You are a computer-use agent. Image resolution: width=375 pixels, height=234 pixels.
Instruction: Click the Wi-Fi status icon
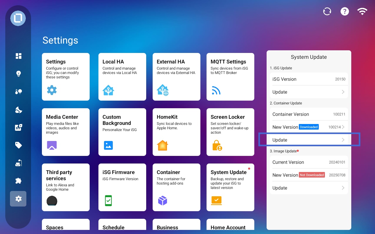(x=362, y=11)
